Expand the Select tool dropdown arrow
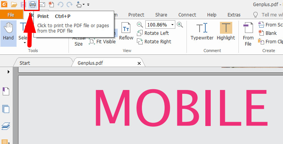Screen dimensions: 283x144 tap(25, 43)
